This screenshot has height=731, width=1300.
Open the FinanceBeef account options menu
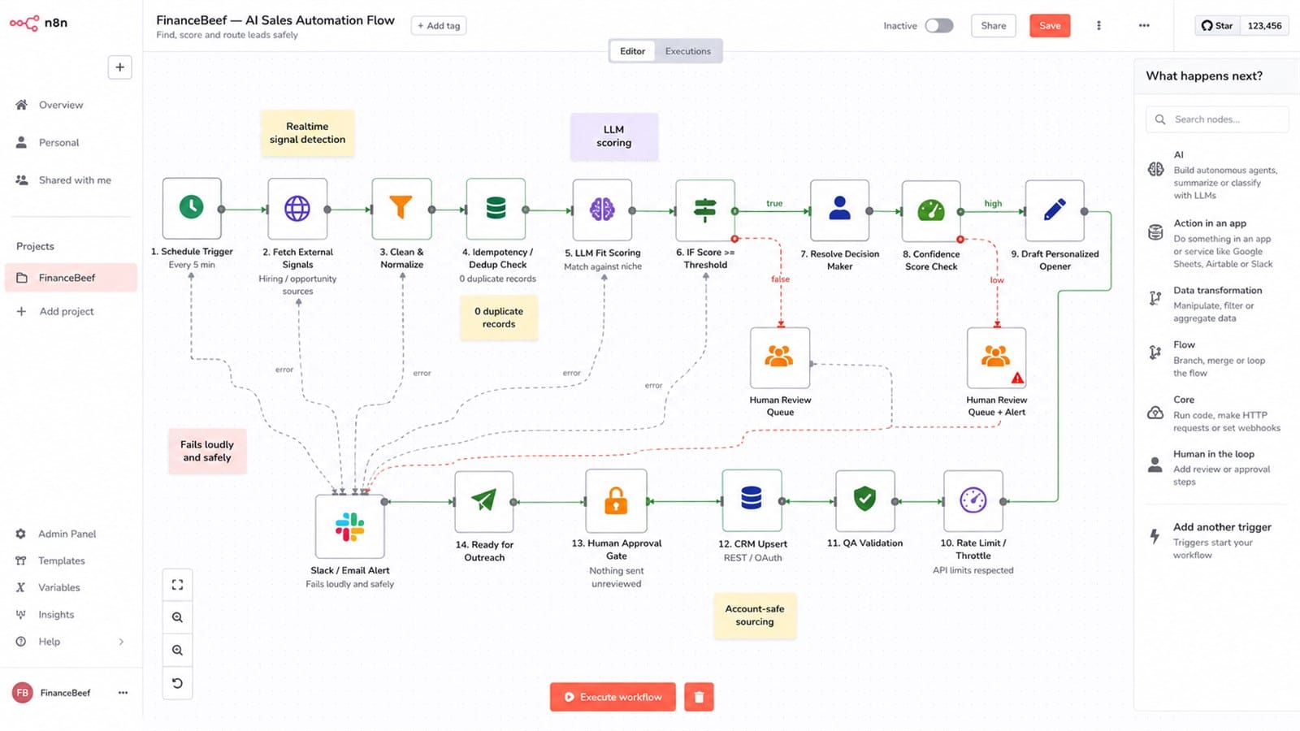pos(123,693)
